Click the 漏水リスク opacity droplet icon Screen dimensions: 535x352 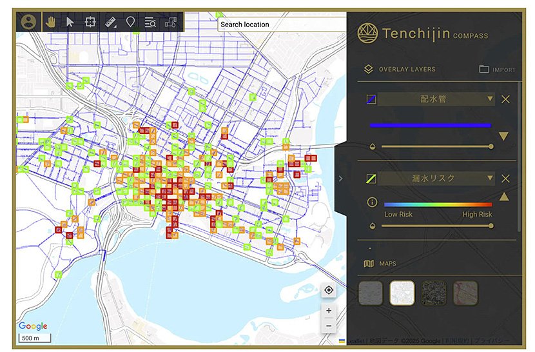click(x=373, y=226)
